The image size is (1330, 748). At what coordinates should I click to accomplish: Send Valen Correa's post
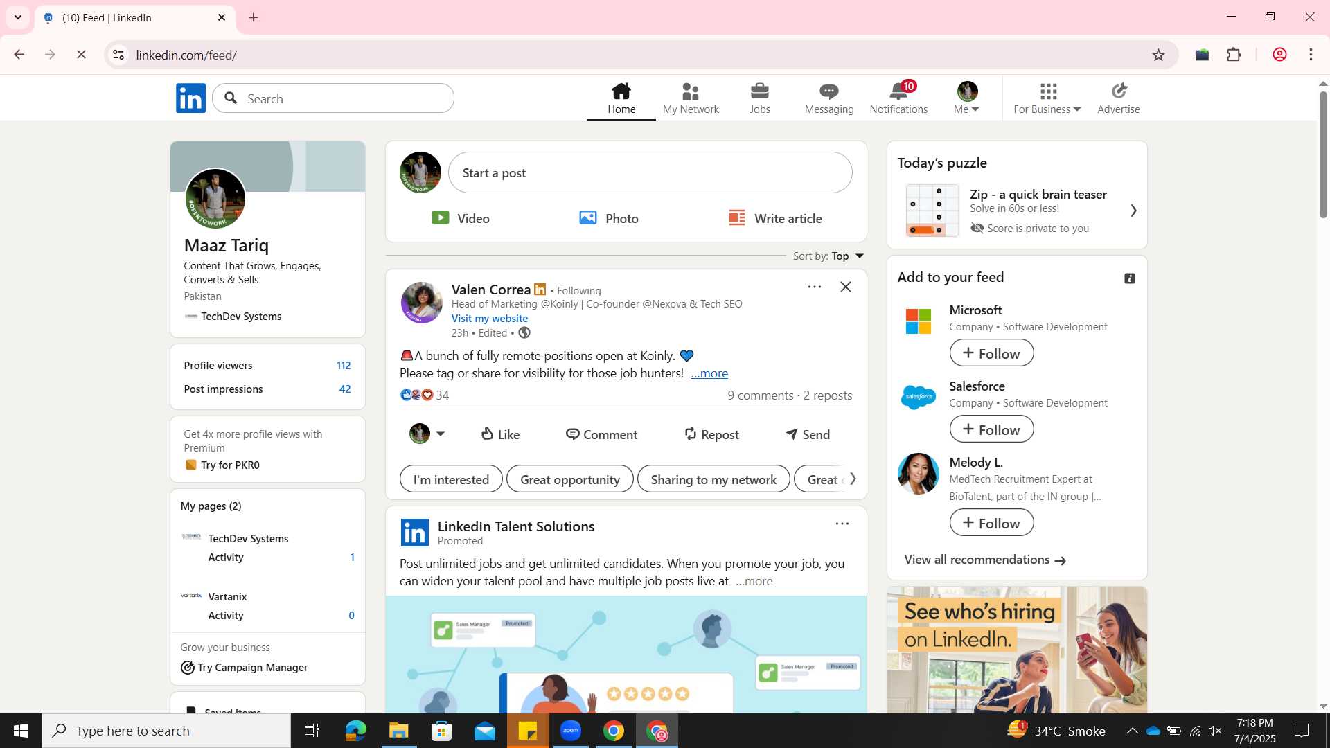(x=808, y=434)
